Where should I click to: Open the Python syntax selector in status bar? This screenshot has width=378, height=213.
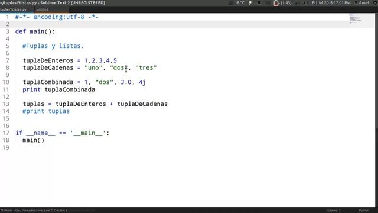pyautogui.click(x=364, y=211)
